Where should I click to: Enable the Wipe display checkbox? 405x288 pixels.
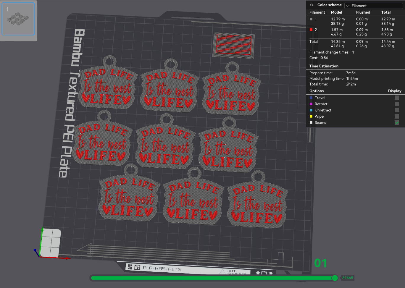coord(397,116)
